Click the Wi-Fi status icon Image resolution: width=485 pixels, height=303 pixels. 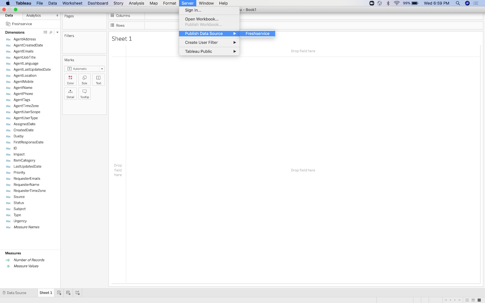point(396,3)
